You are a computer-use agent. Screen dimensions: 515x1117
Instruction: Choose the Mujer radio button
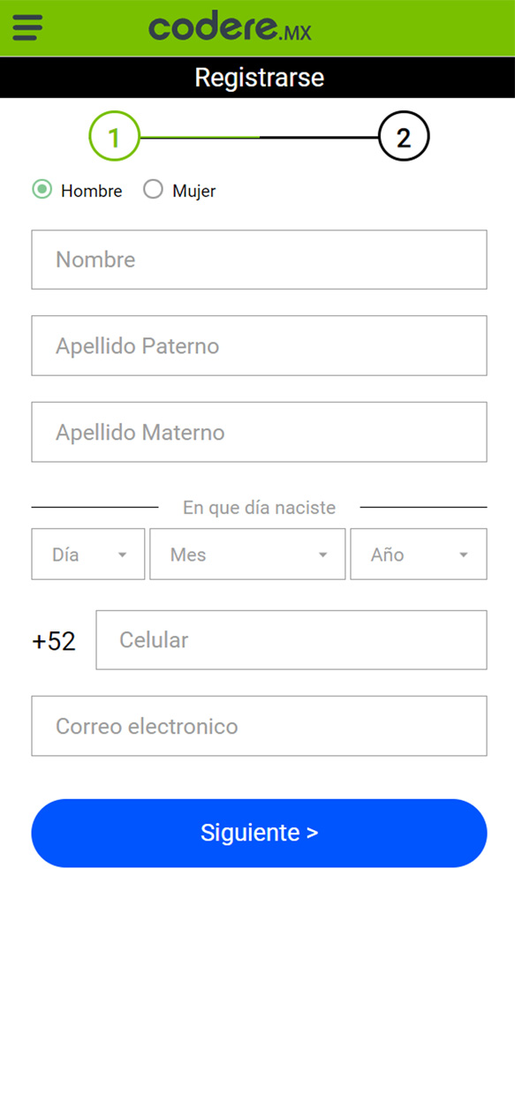click(x=153, y=190)
